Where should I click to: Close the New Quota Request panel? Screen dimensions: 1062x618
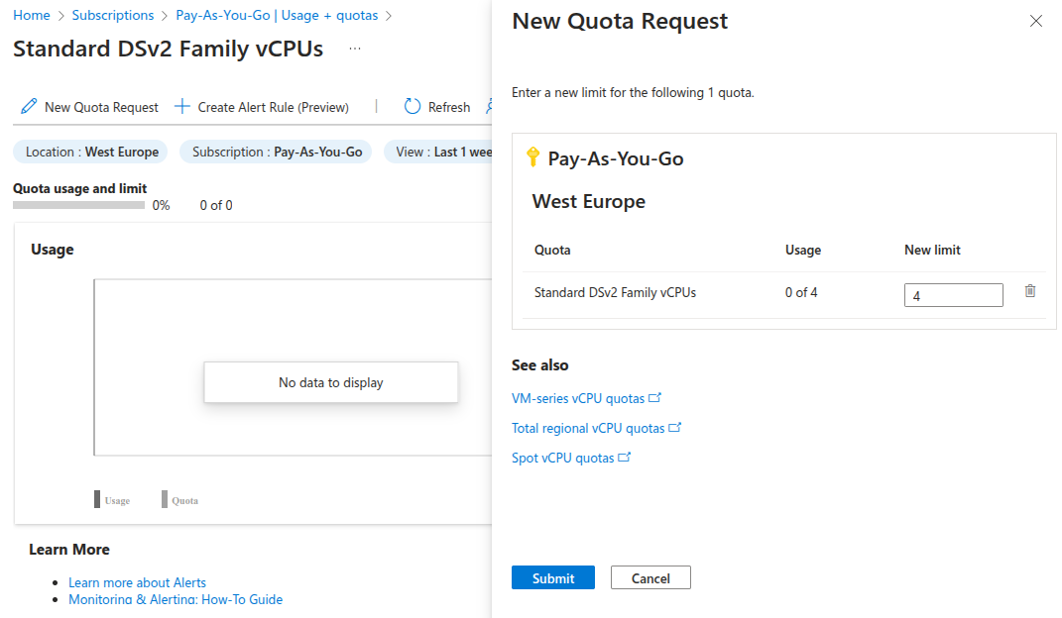(x=1036, y=20)
